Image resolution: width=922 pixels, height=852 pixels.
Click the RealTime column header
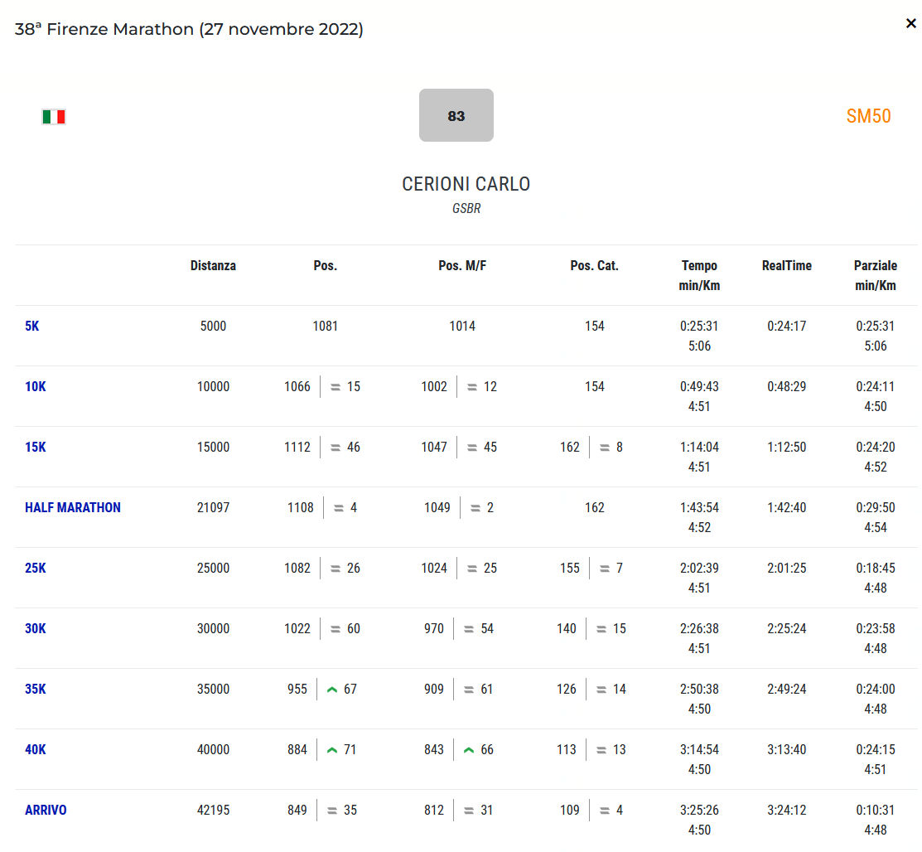tap(786, 266)
